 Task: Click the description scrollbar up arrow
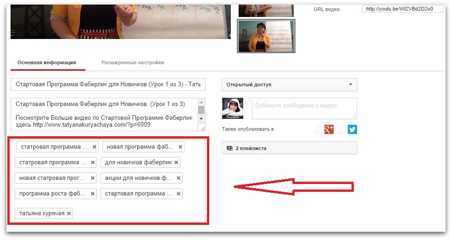pos(201,102)
